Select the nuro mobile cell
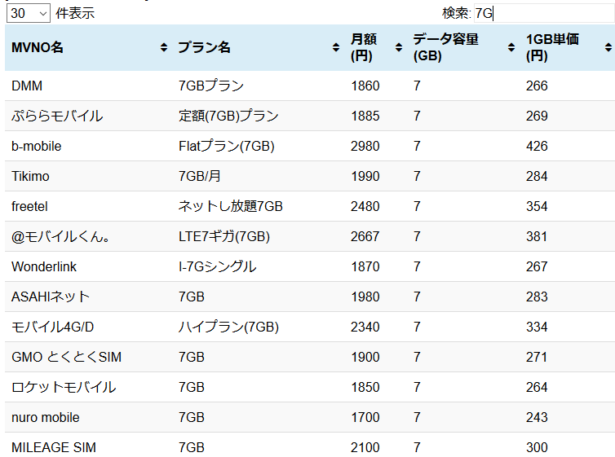The height and width of the screenshot is (457, 615). (x=46, y=417)
